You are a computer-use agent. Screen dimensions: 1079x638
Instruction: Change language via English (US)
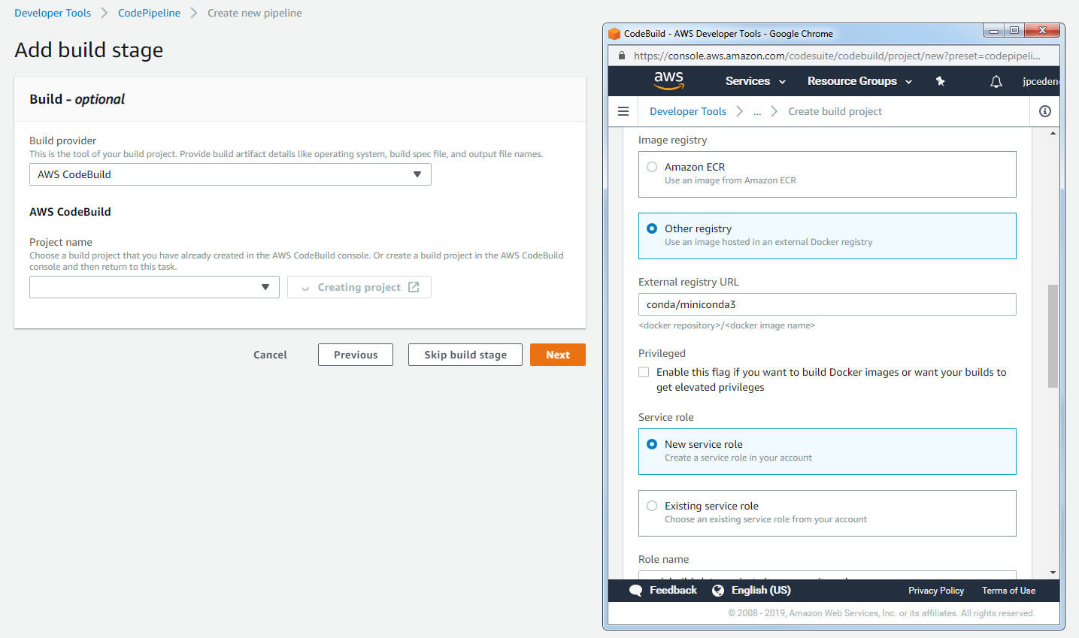(x=761, y=591)
